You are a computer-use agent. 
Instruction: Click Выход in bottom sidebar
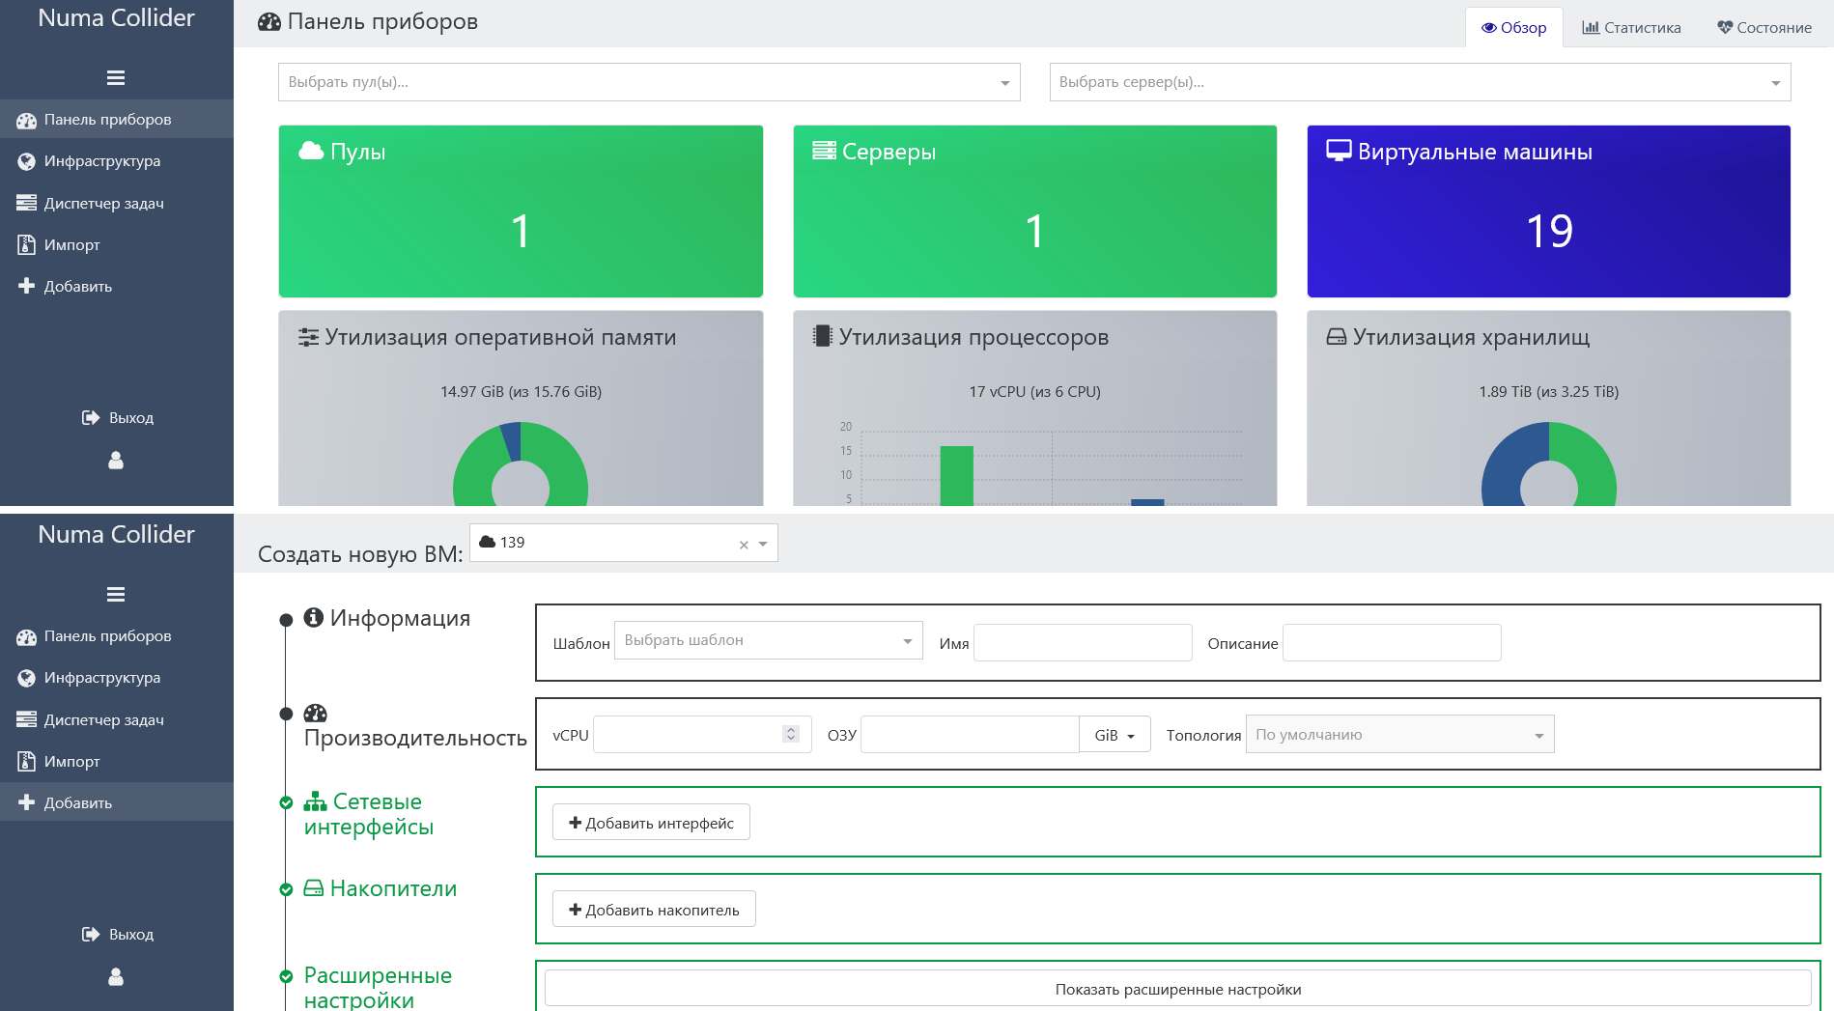pyautogui.click(x=117, y=934)
